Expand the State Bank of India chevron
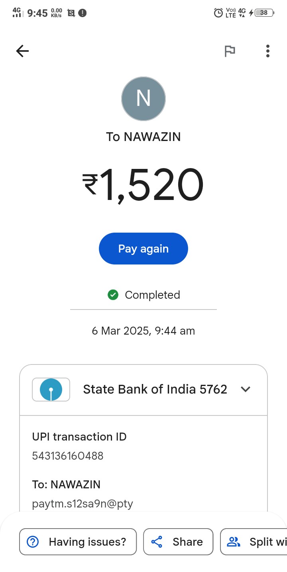 [246, 389]
